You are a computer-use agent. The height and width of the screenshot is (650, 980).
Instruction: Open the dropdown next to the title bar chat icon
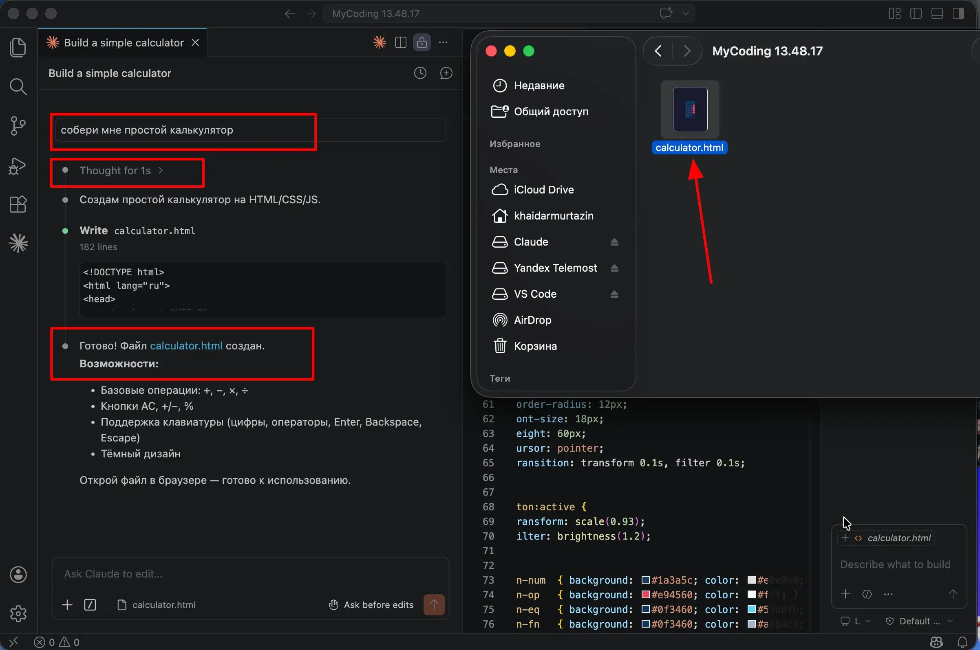[x=685, y=13]
